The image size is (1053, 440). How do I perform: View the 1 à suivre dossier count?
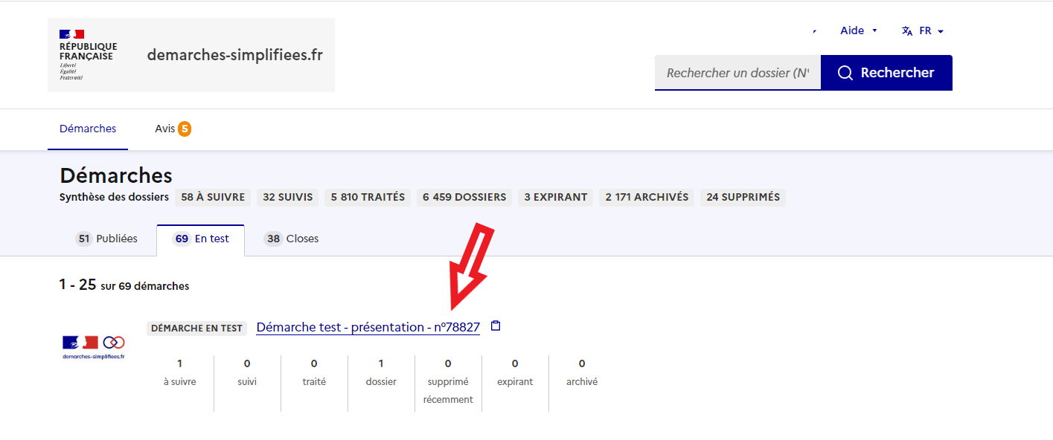point(180,372)
